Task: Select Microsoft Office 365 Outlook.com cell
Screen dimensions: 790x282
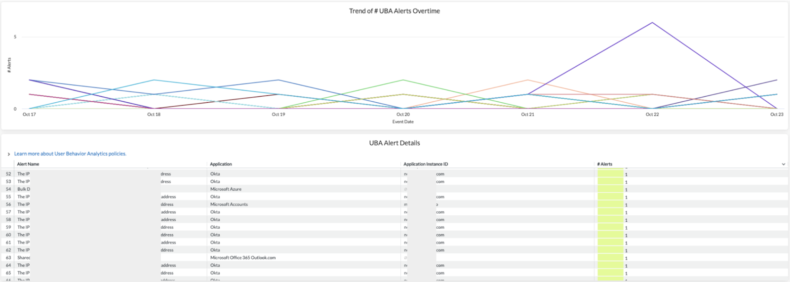Action: click(243, 258)
